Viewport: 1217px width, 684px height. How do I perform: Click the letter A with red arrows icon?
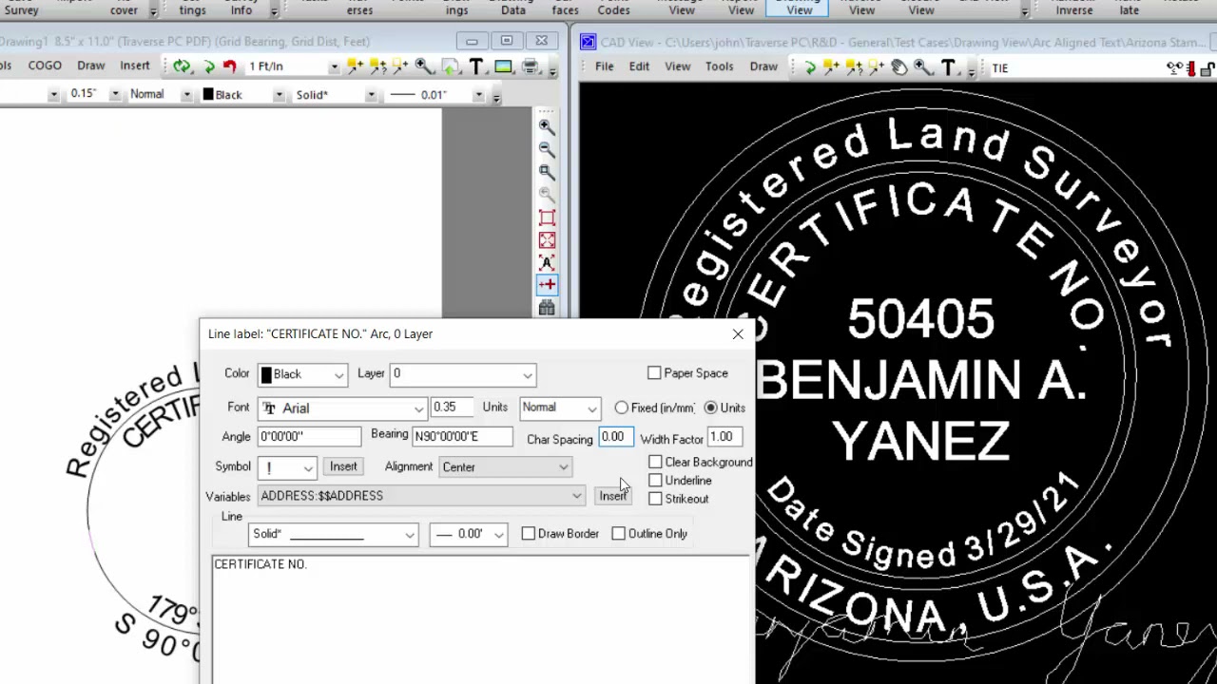pyautogui.click(x=547, y=263)
